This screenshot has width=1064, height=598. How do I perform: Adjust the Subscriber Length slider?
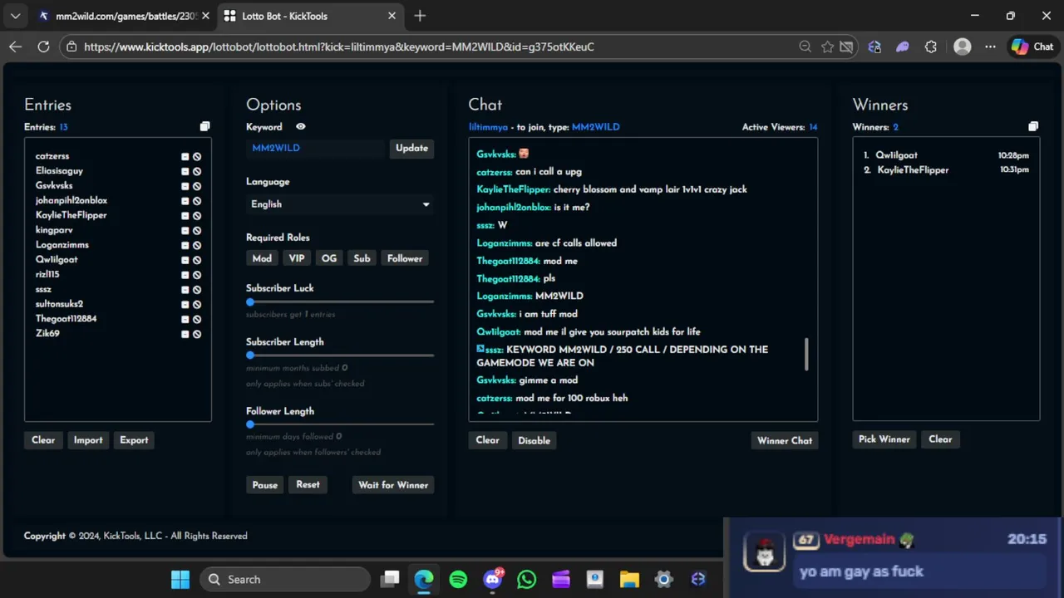click(340, 355)
